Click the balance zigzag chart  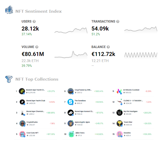pyautogui.click(x=141, y=55)
